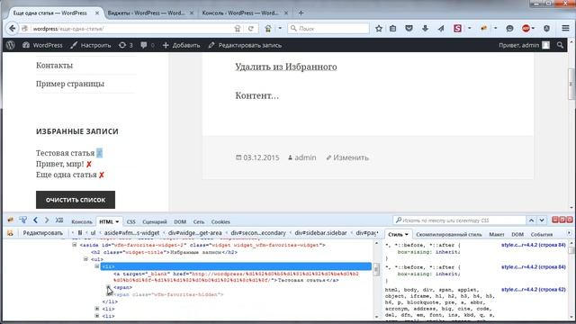Open the Adblock Plus icon

526,28
